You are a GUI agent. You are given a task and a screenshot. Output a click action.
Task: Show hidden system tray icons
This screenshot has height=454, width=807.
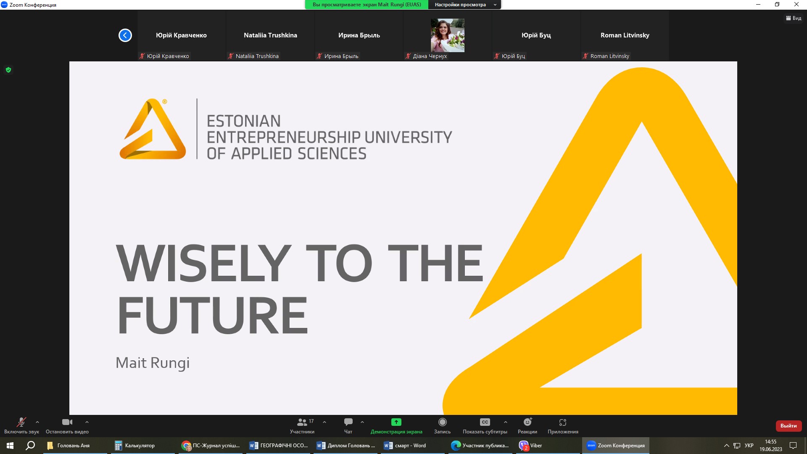(726, 446)
